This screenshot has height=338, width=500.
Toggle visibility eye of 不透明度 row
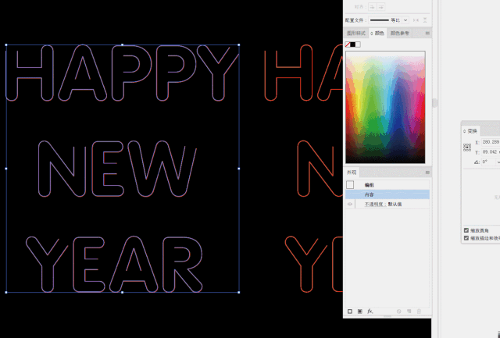(350, 205)
